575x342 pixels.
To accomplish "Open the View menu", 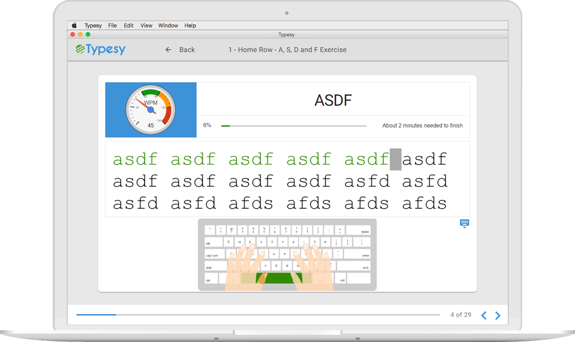I will pyautogui.click(x=146, y=26).
